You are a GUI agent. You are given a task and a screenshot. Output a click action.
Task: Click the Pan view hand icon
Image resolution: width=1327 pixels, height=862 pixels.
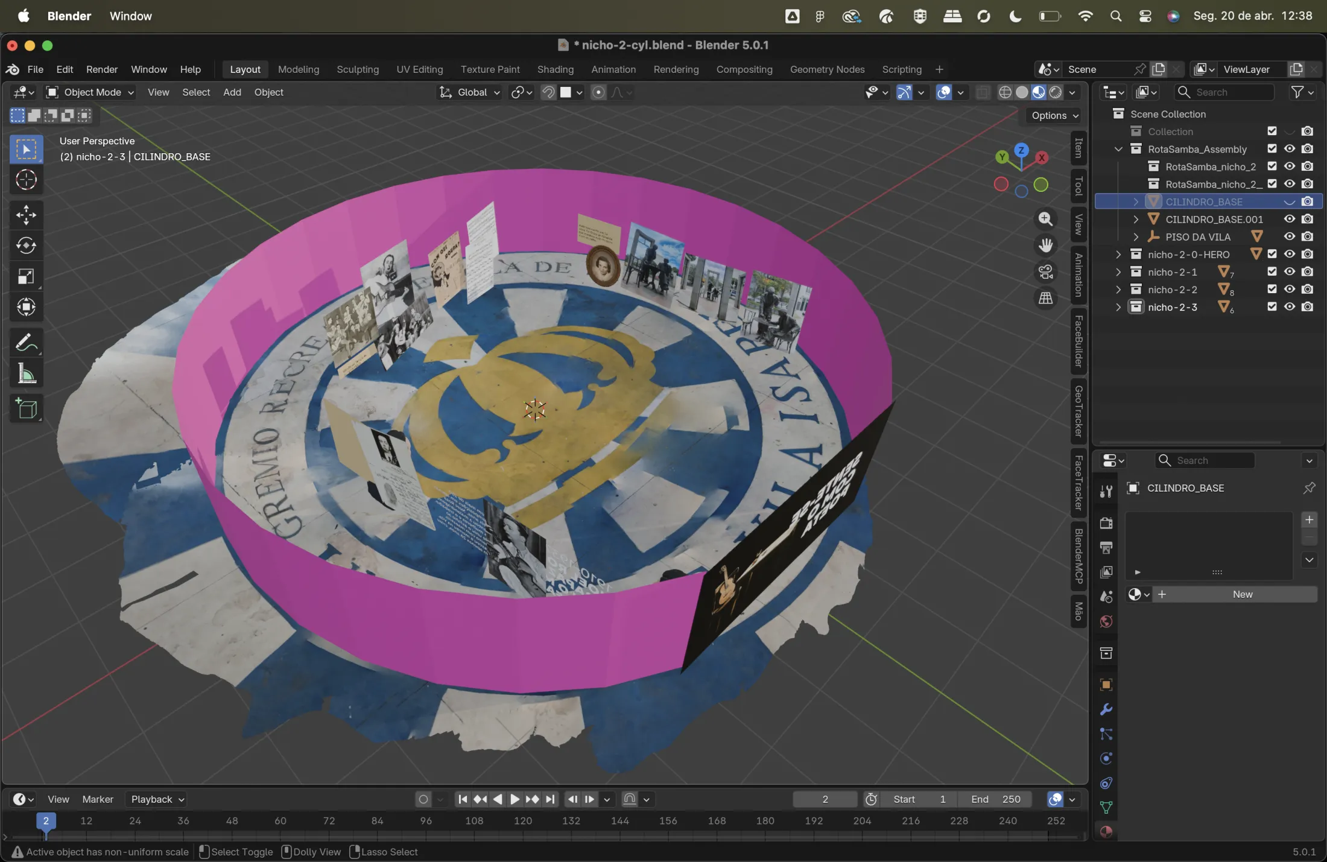[1045, 246]
